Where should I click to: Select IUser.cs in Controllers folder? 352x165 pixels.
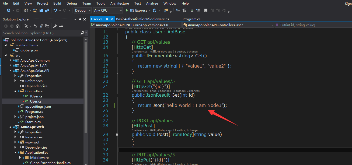[x=36, y=96]
